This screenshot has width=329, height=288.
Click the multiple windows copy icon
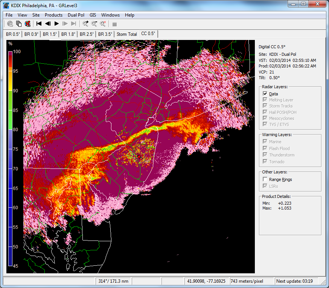pyautogui.click(x=19, y=24)
